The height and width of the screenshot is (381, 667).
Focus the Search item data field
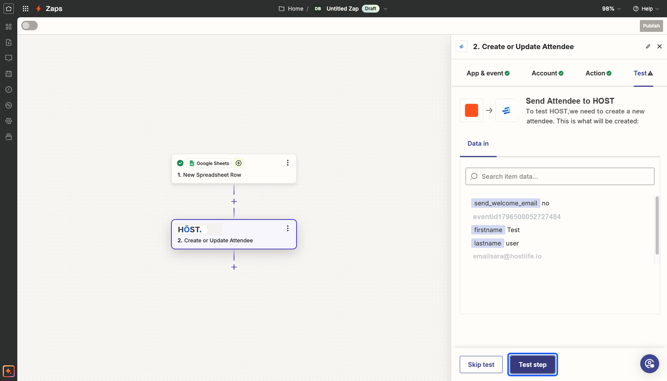click(560, 176)
